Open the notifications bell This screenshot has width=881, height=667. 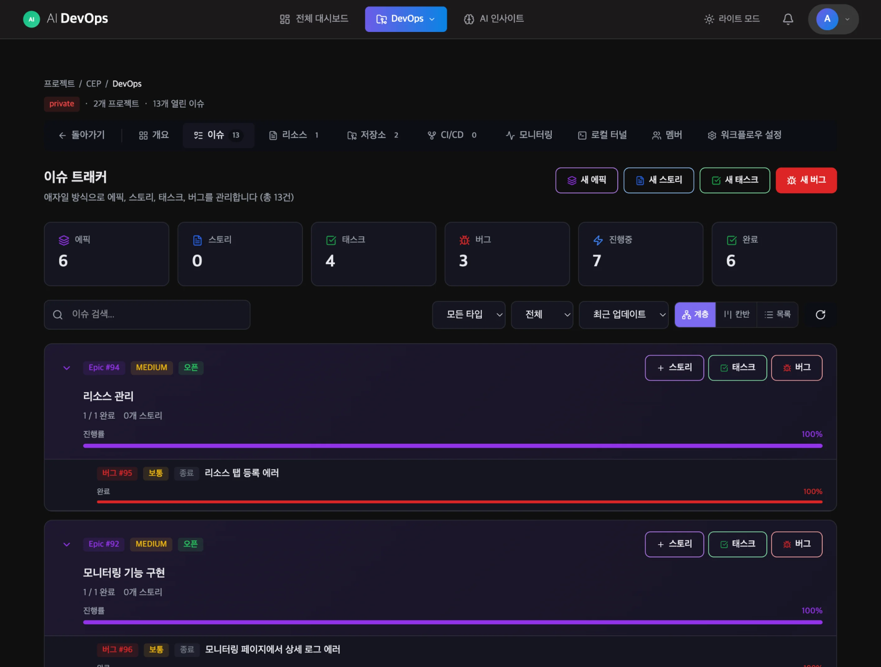pyautogui.click(x=788, y=19)
